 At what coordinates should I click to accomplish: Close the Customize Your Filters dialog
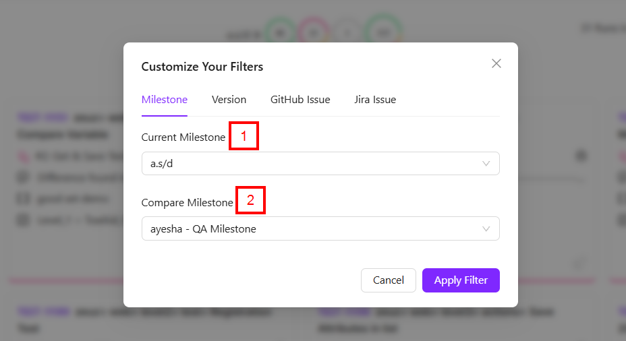(496, 63)
